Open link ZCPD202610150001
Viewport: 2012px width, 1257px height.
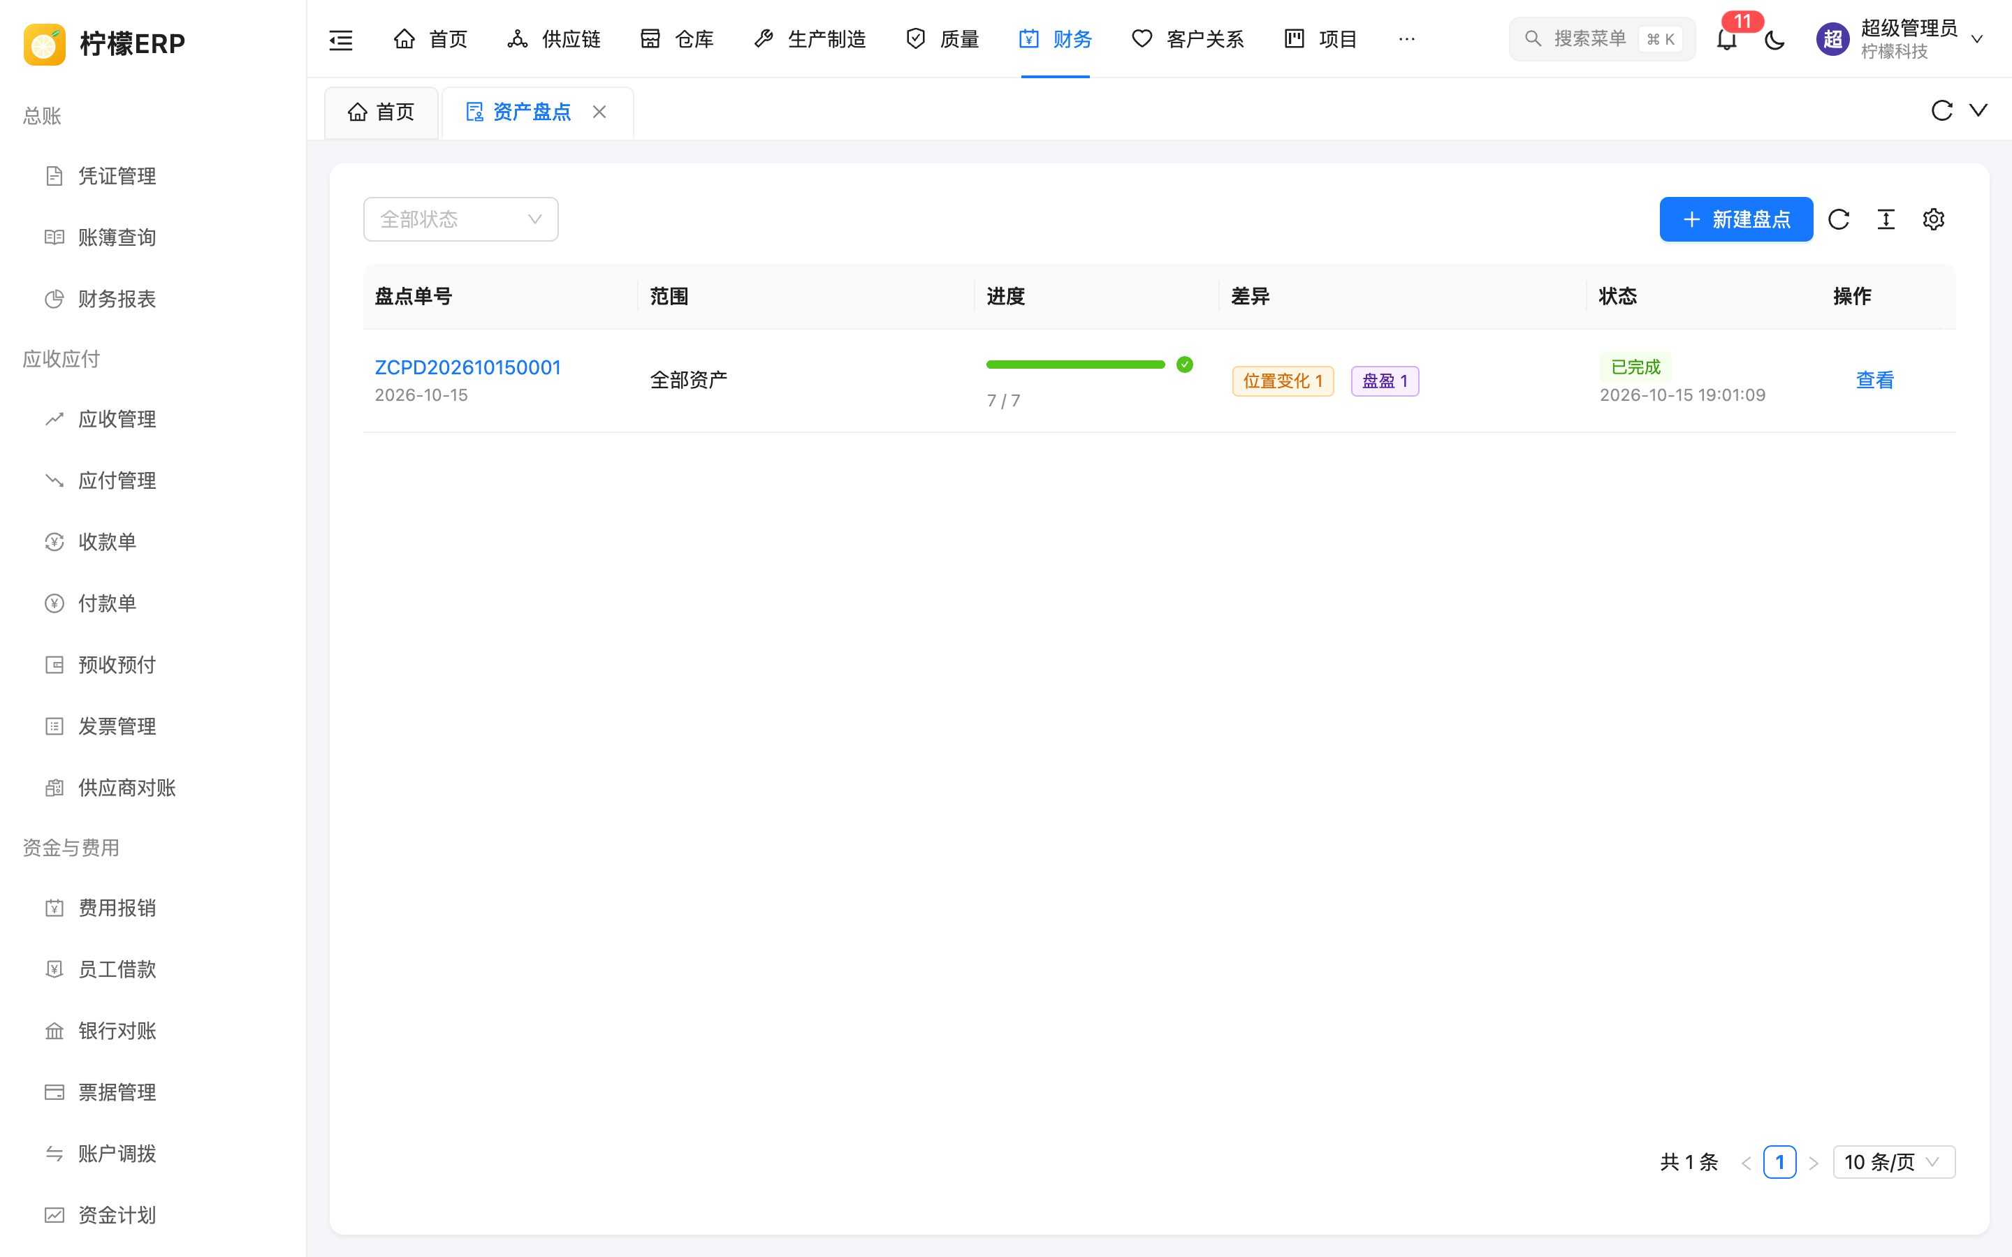[467, 367]
